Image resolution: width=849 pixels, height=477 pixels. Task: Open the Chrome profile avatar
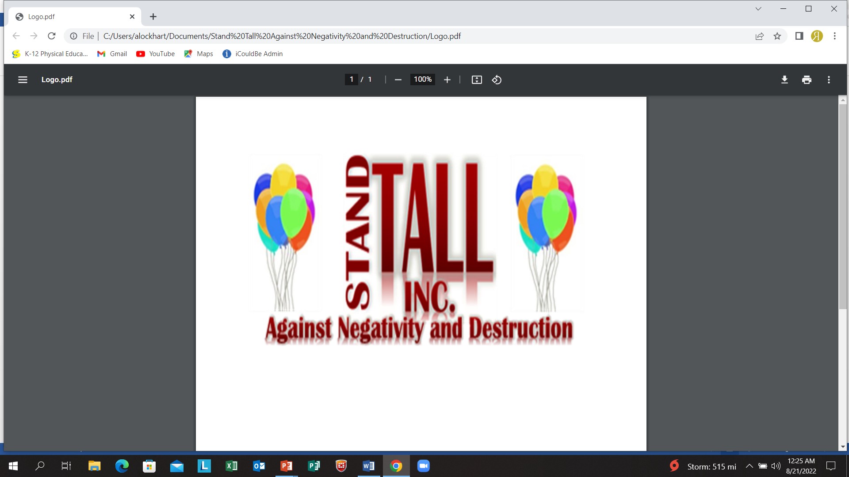[x=817, y=36]
